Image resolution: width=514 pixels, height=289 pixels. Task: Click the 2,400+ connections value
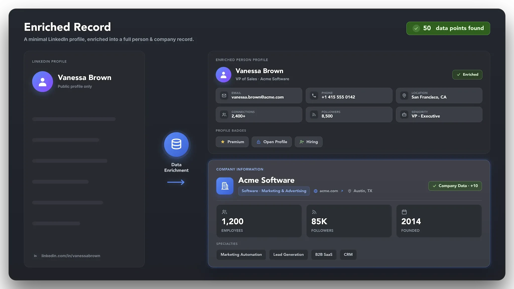click(x=238, y=116)
